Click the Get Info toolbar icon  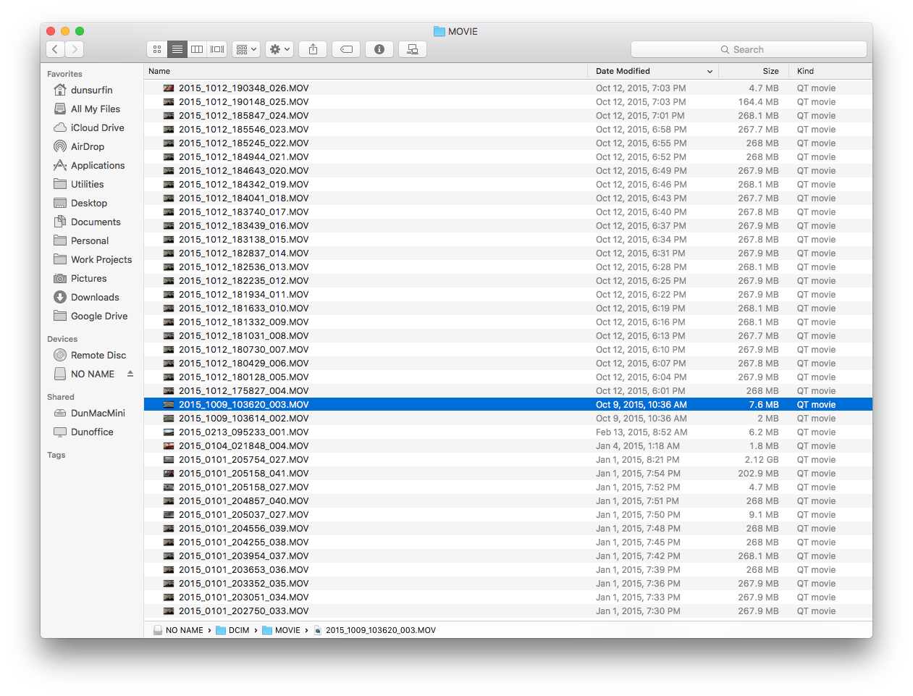tap(379, 49)
